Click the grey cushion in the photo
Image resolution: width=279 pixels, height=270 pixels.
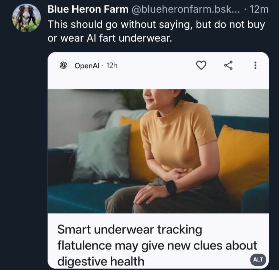pos(102,153)
